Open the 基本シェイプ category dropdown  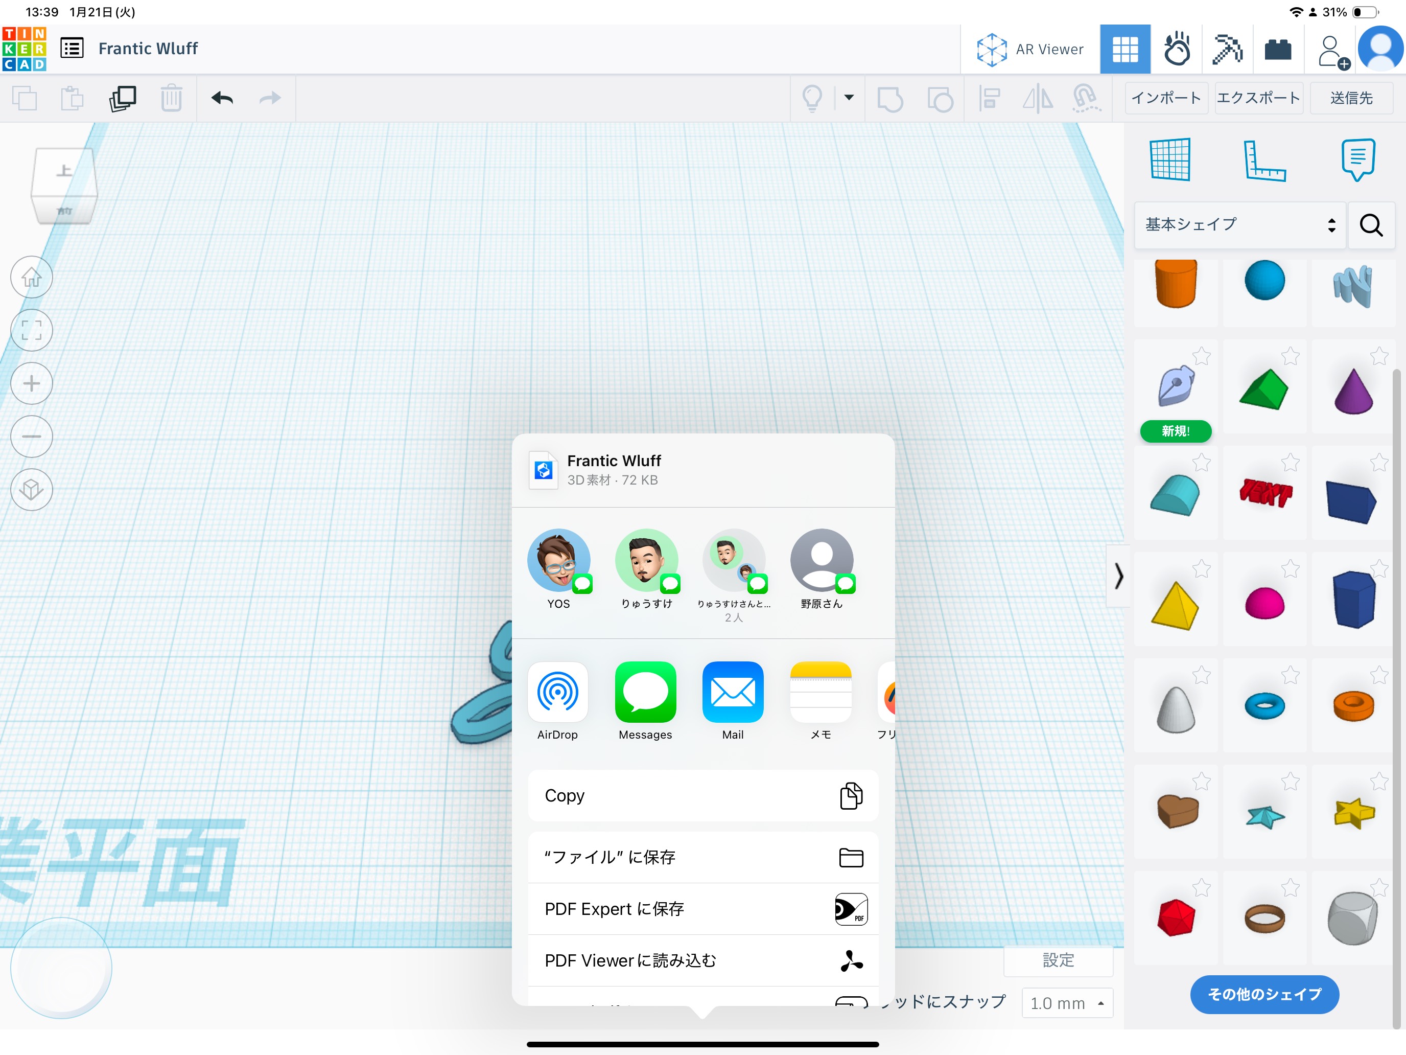pos(1240,224)
